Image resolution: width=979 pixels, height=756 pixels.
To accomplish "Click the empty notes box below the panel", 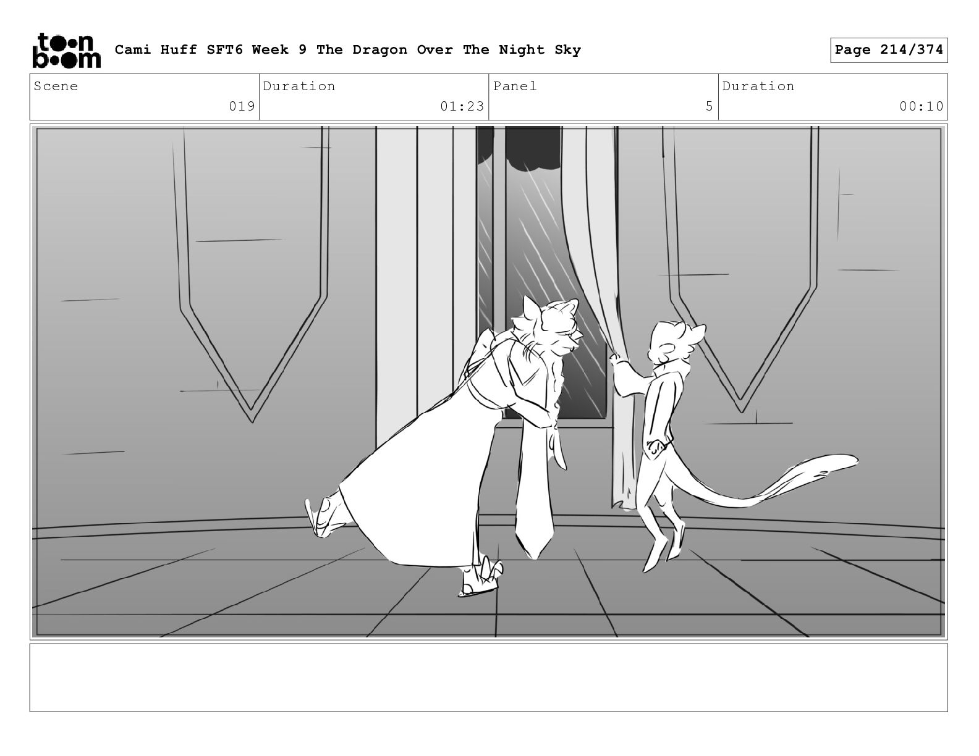I will (489, 678).
